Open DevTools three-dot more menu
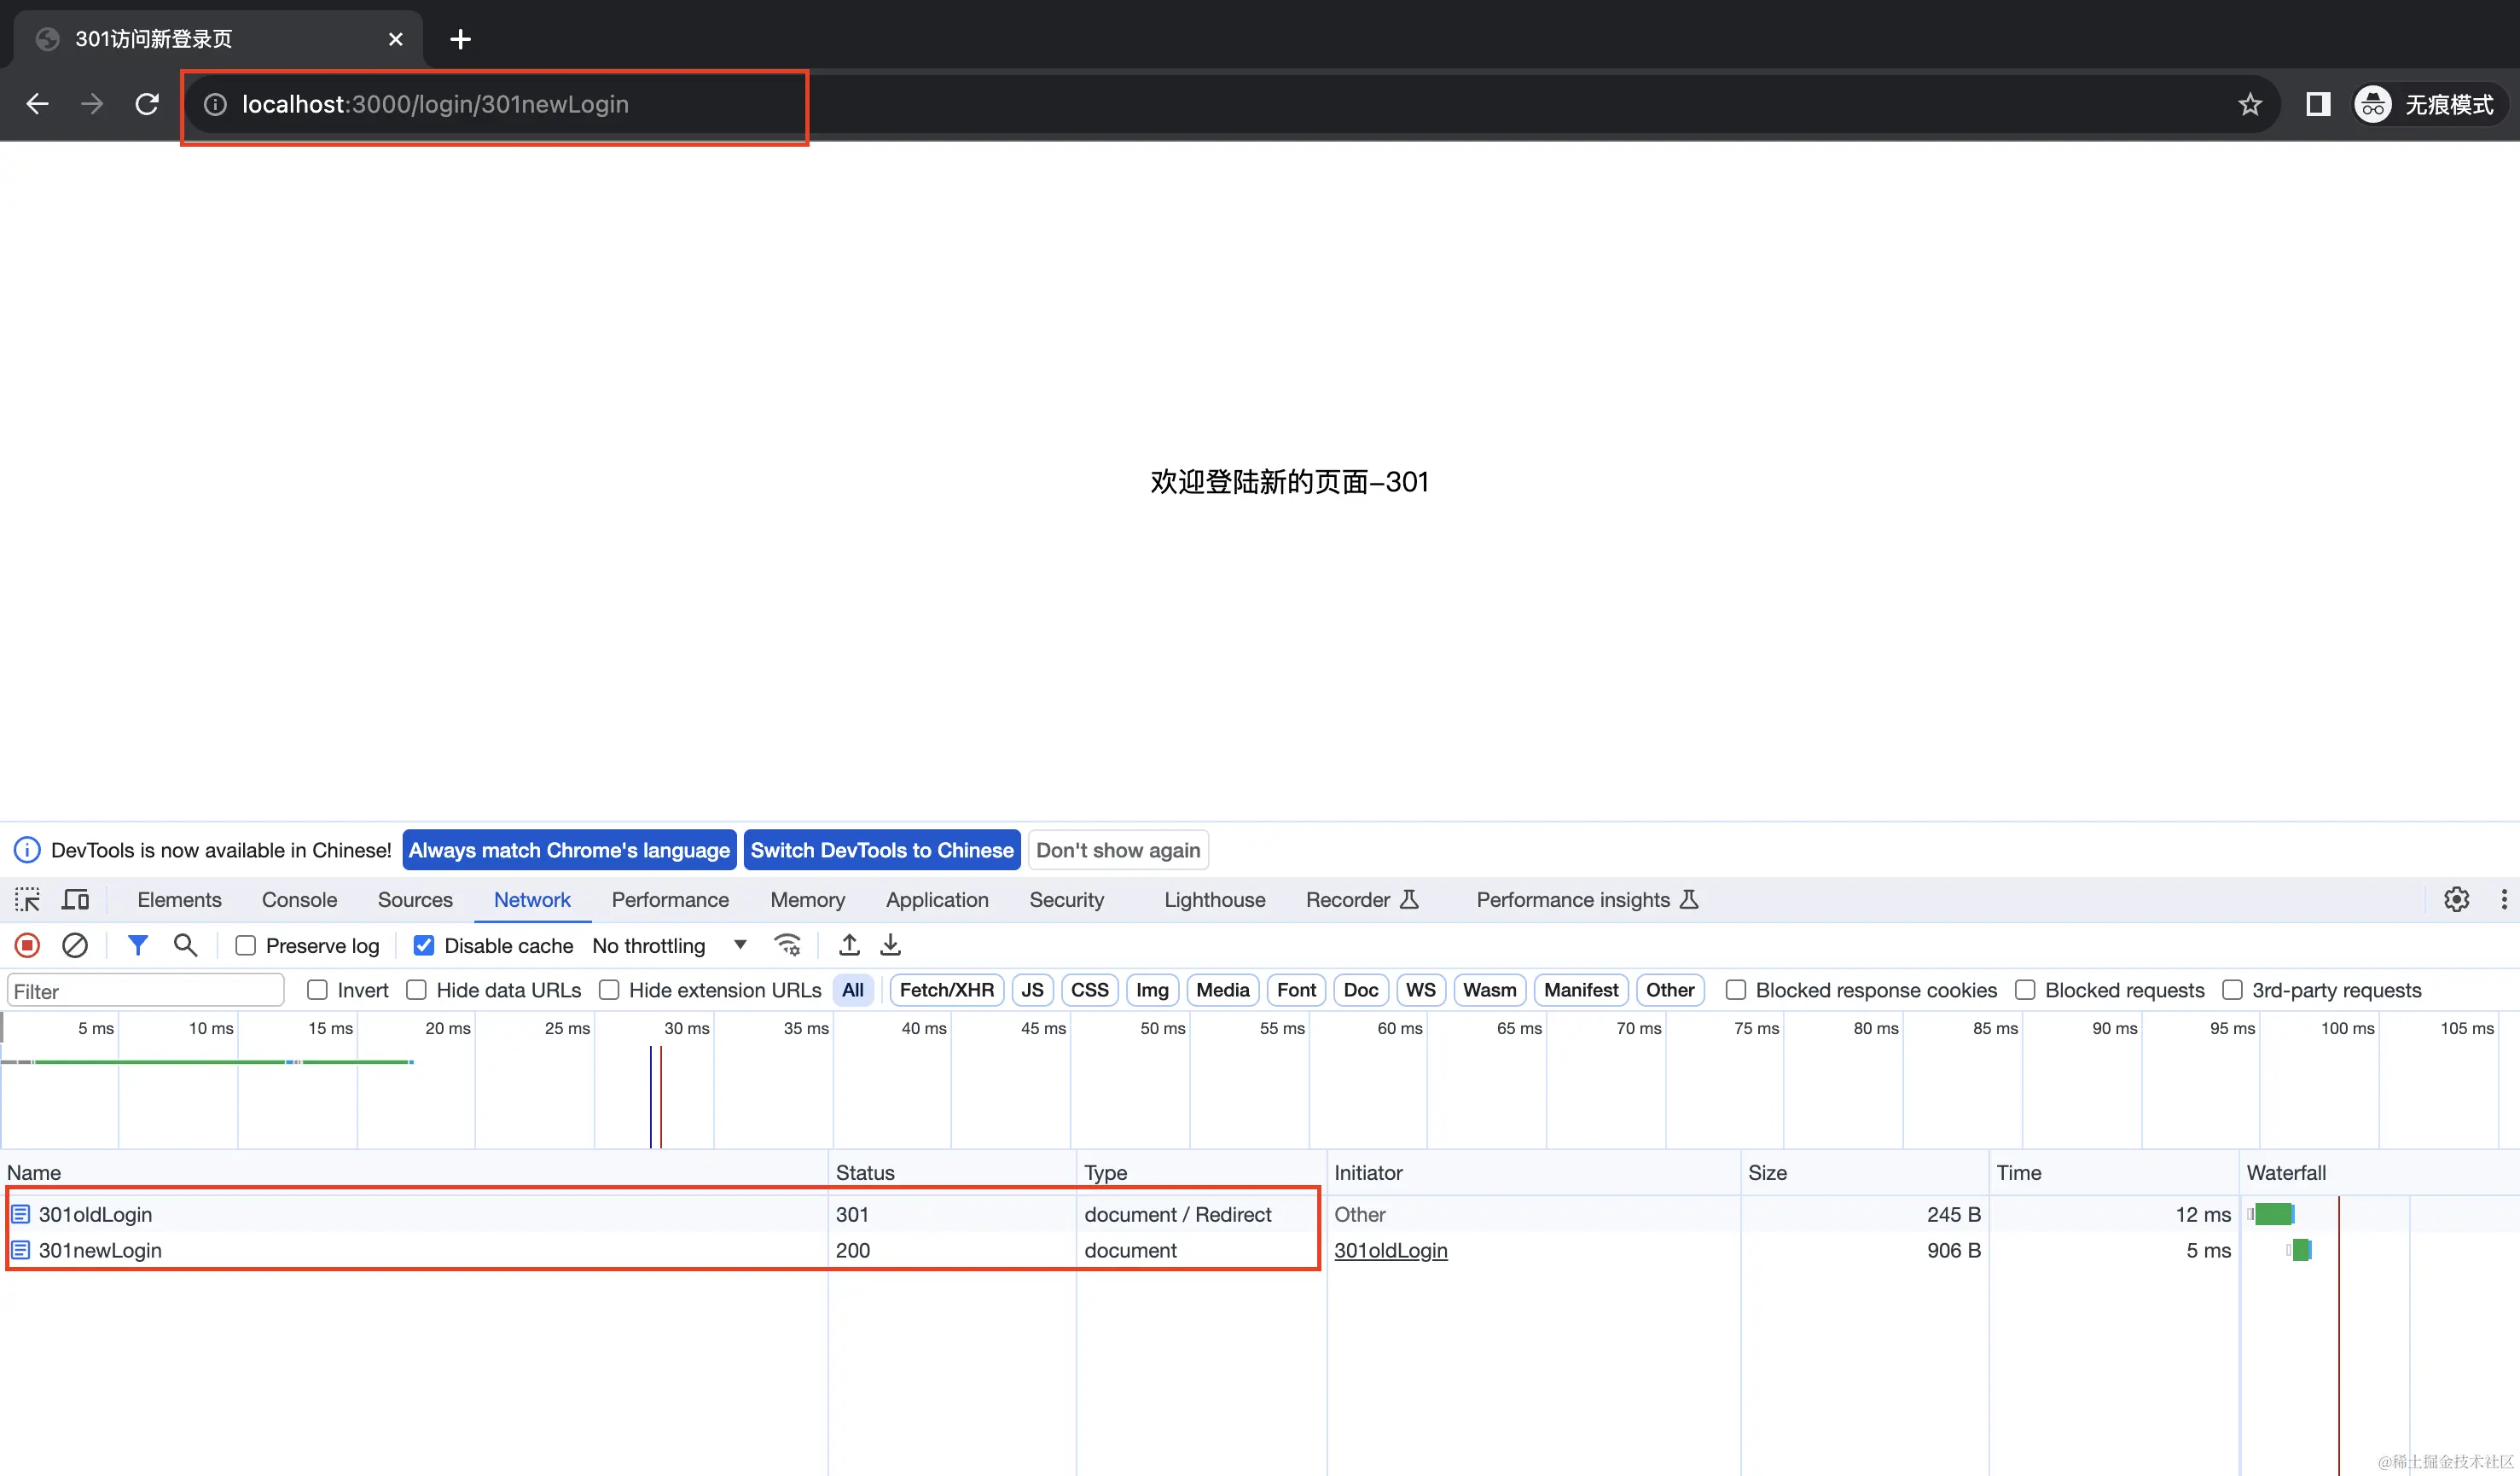Viewport: 2520px width, 1476px height. pos(2503,899)
